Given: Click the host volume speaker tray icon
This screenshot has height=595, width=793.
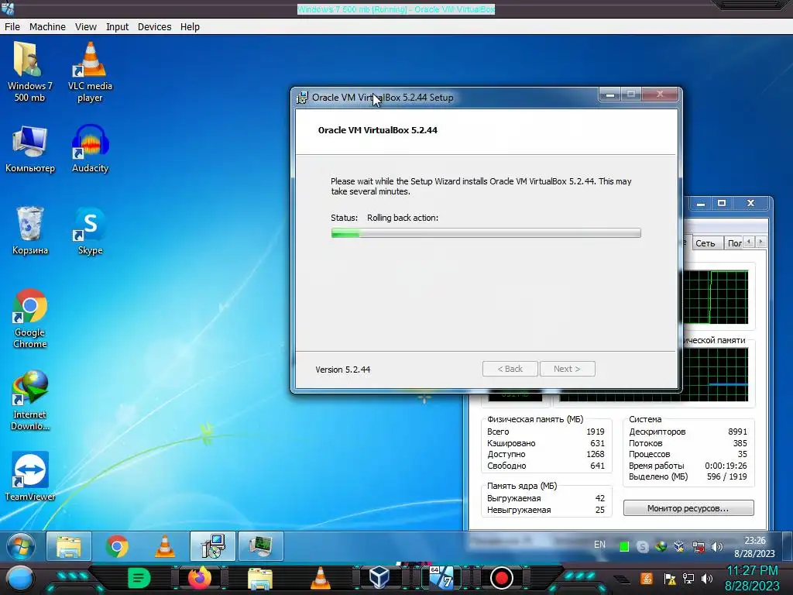Looking at the screenshot, I should [706, 579].
